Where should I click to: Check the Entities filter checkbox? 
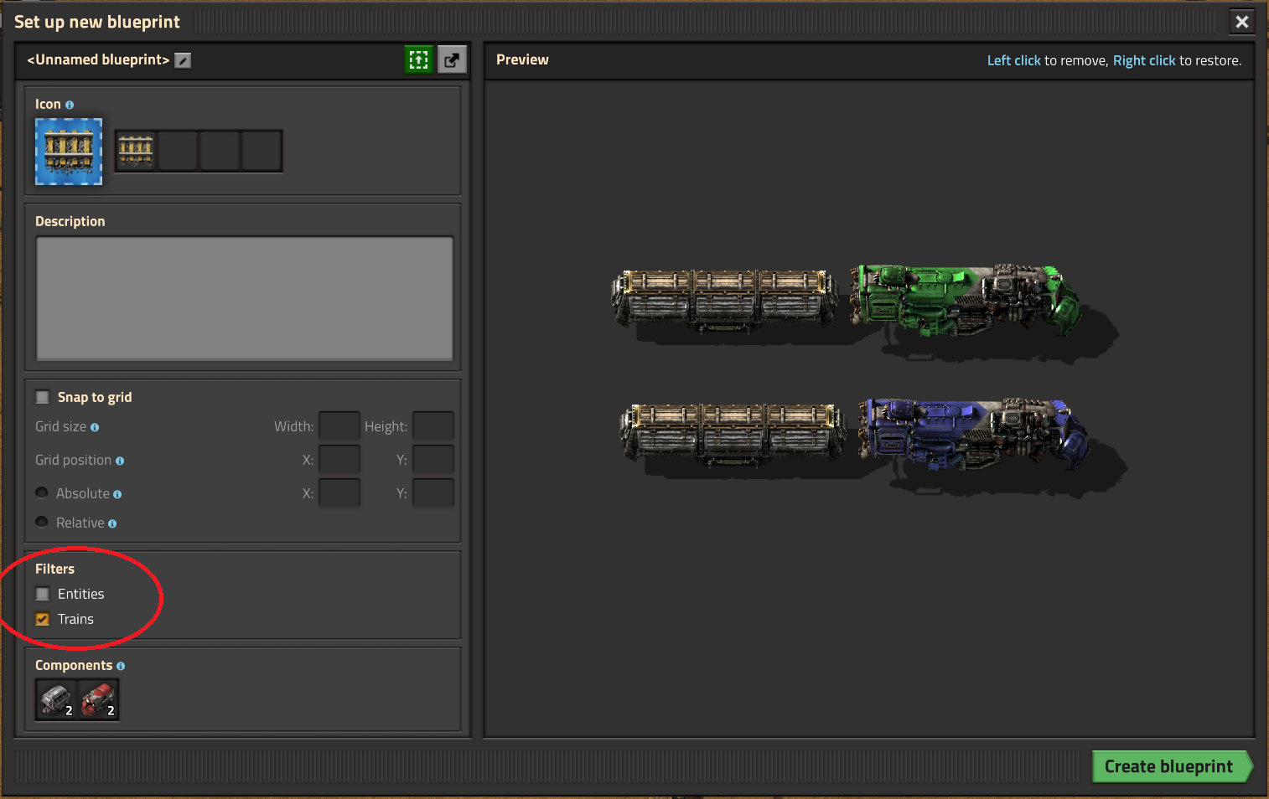coord(43,594)
